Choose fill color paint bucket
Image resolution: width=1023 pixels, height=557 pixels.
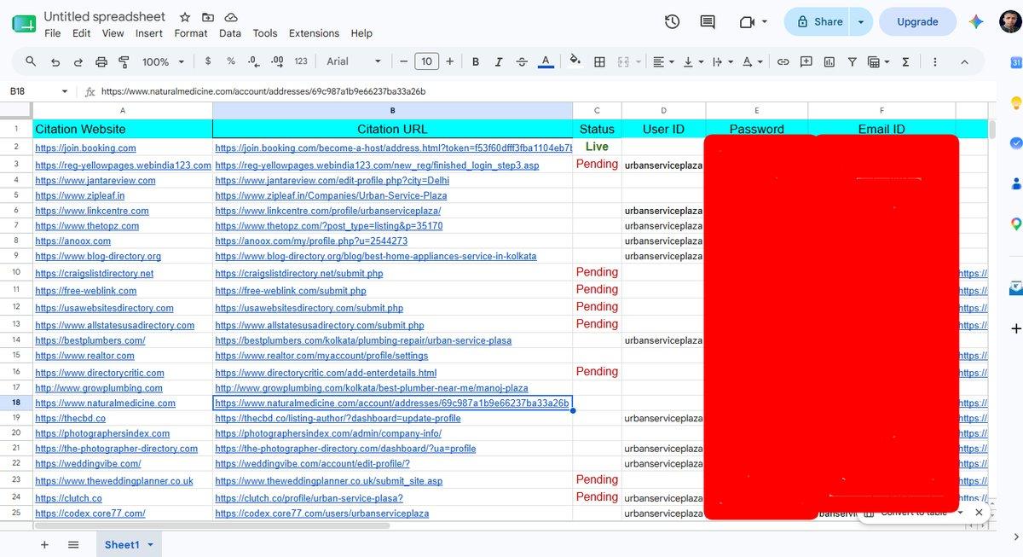pos(575,61)
